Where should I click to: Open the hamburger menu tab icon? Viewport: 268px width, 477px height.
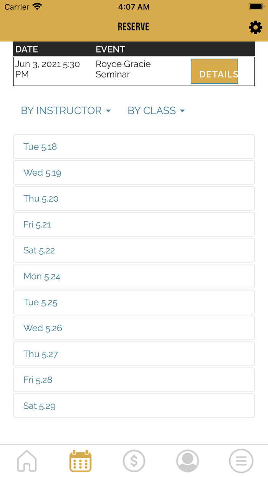(x=241, y=461)
